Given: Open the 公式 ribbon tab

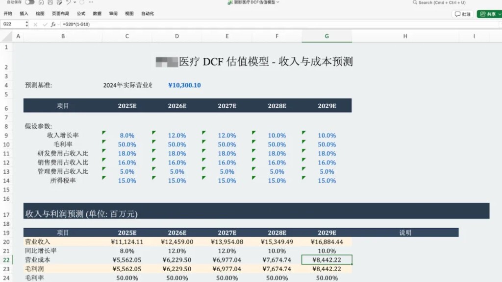Looking at the screenshot, I should 81,14.
